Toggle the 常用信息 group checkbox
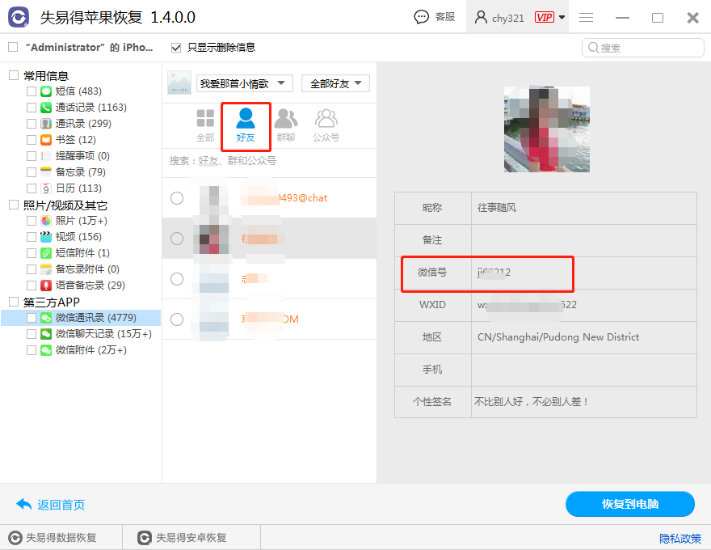Screen dimensions: 711x550 14,75
